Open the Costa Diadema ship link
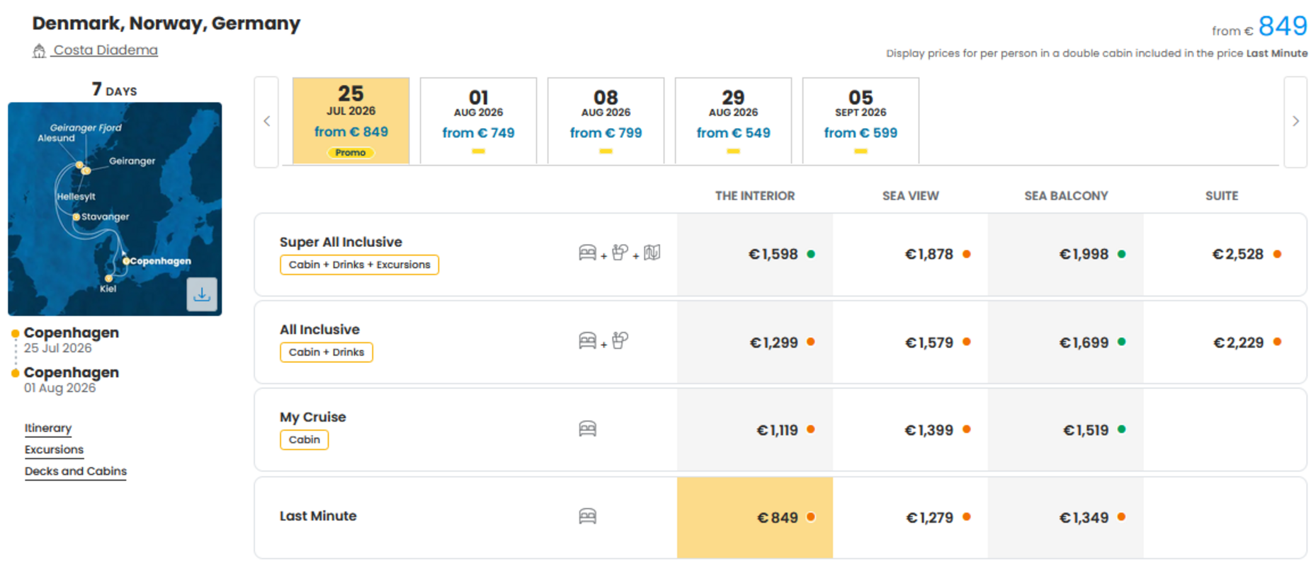 coord(106,50)
